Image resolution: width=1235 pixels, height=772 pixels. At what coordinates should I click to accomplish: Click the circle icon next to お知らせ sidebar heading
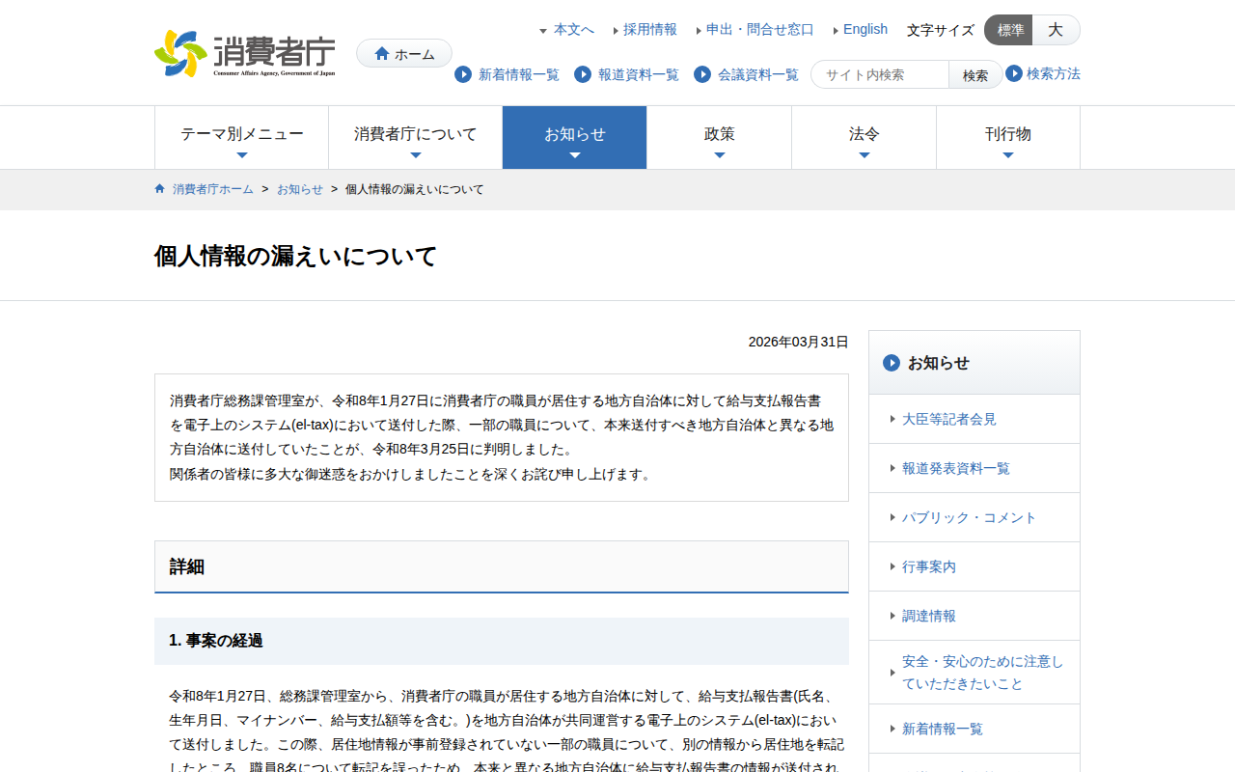(x=890, y=363)
